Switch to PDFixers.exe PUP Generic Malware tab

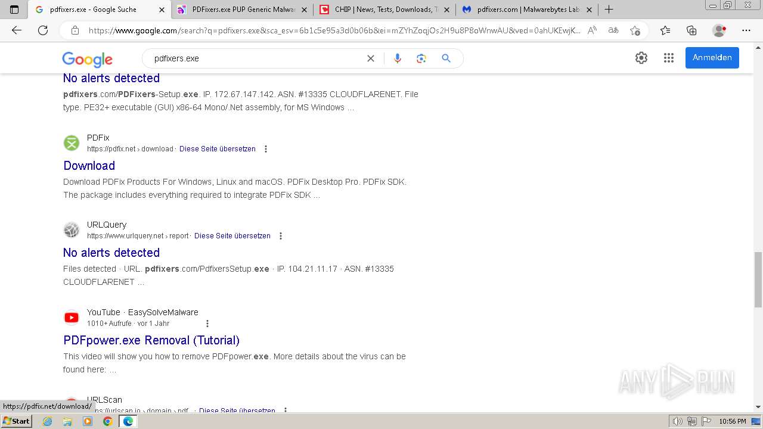coord(243,10)
